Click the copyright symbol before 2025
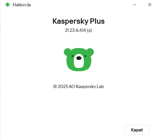The height and width of the screenshot is (140, 155). [x=55, y=87]
